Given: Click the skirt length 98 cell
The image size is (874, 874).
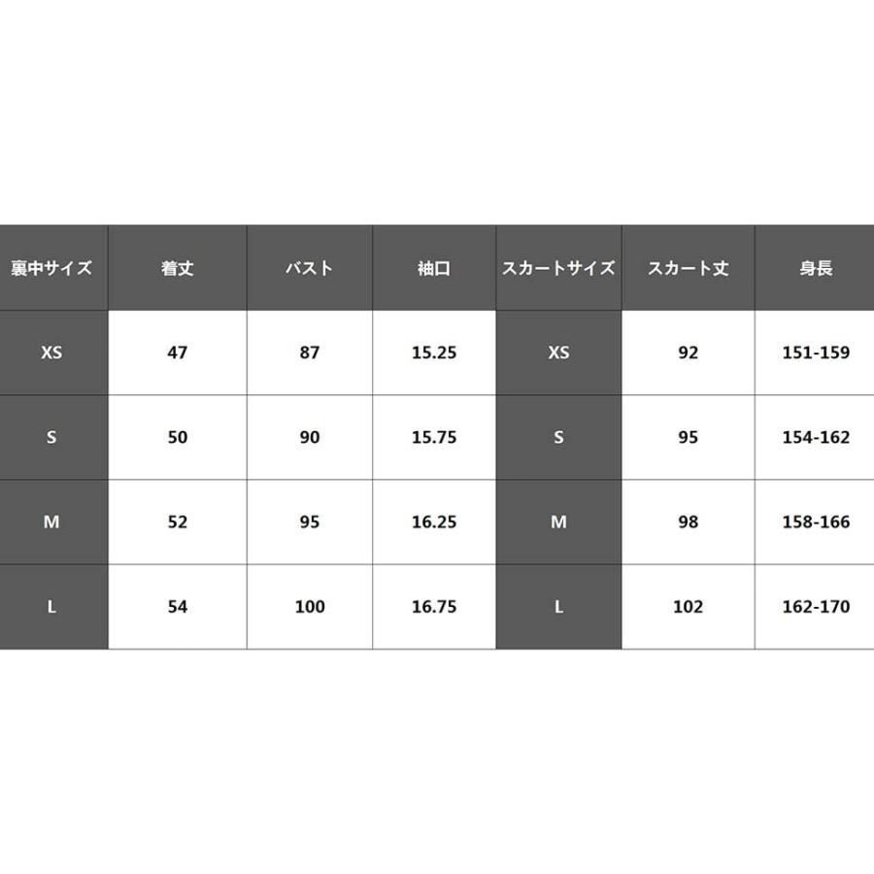Looking at the screenshot, I should [x=688, y=522].
